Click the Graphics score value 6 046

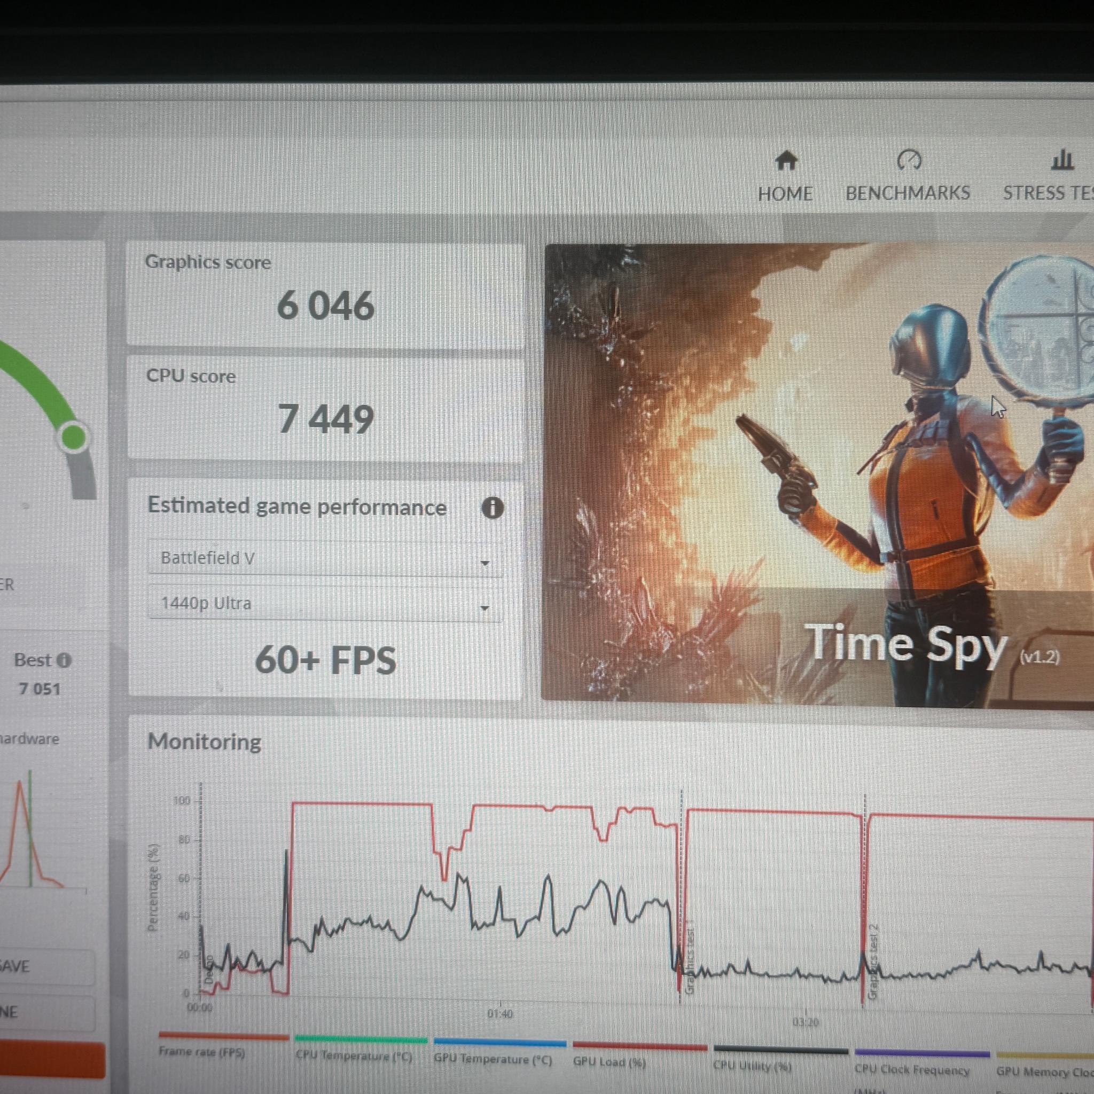(326, 306)
